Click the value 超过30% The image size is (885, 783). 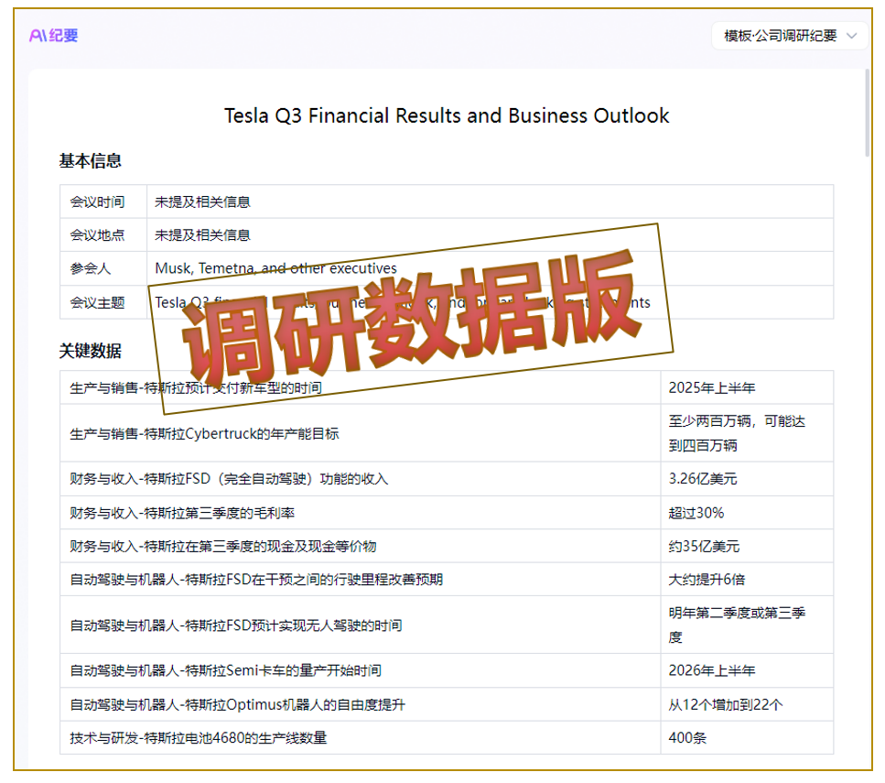tap(696, 513)
